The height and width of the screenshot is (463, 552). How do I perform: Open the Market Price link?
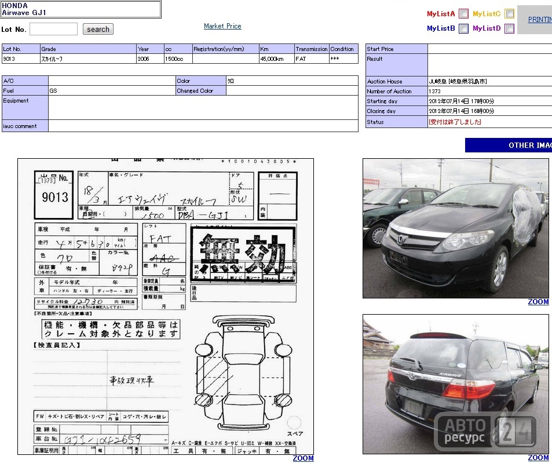click(x=222, y=26)
